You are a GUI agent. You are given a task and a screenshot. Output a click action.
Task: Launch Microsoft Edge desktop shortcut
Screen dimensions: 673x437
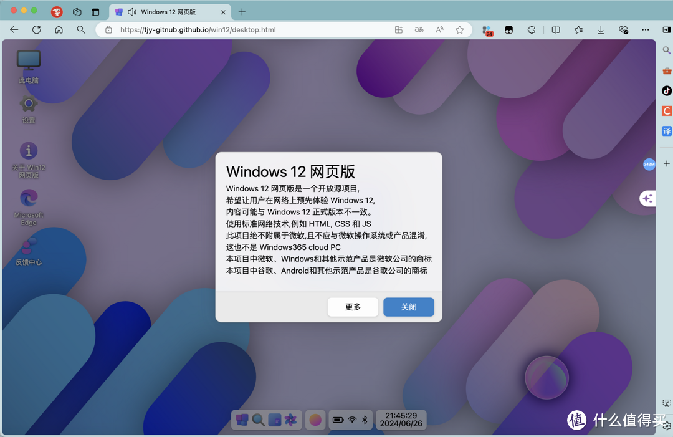point(28,207)
